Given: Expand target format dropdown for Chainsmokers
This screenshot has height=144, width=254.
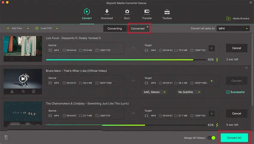Looking at the screenshot, I should click(212, 114).
